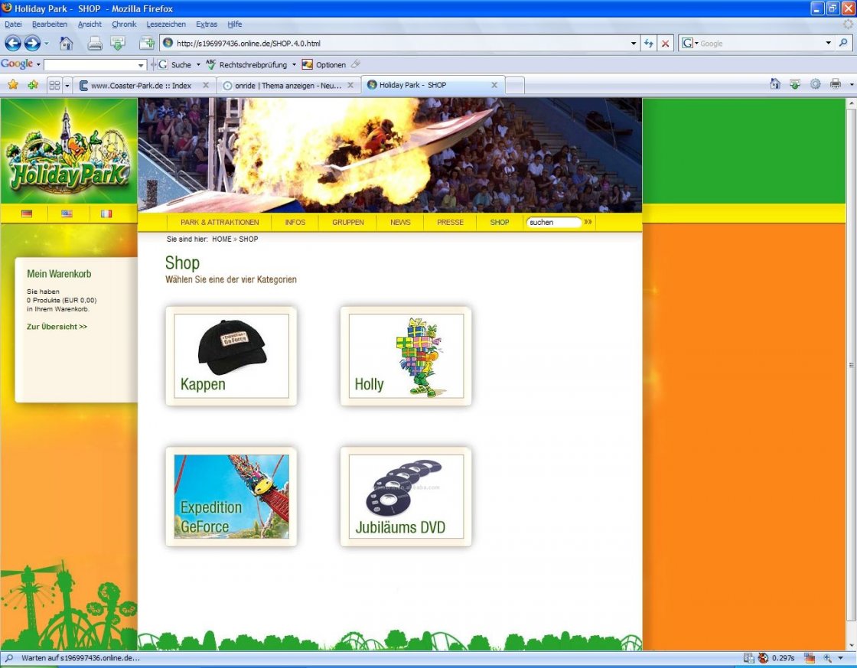Click the network computers icon in status bar
This screenshot has width=857, height=668.
748,657
